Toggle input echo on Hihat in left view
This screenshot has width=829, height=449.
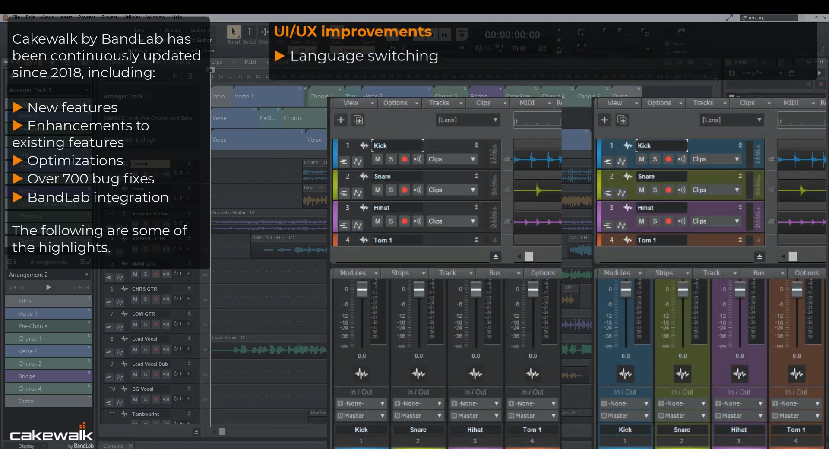tap(418, 221)
